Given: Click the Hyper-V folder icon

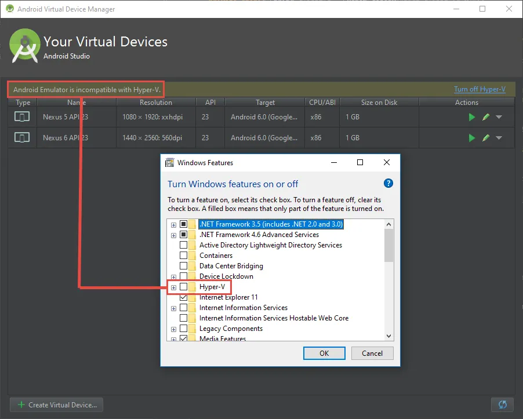Looking at the screenshot, I should click(x=192, y=287).
